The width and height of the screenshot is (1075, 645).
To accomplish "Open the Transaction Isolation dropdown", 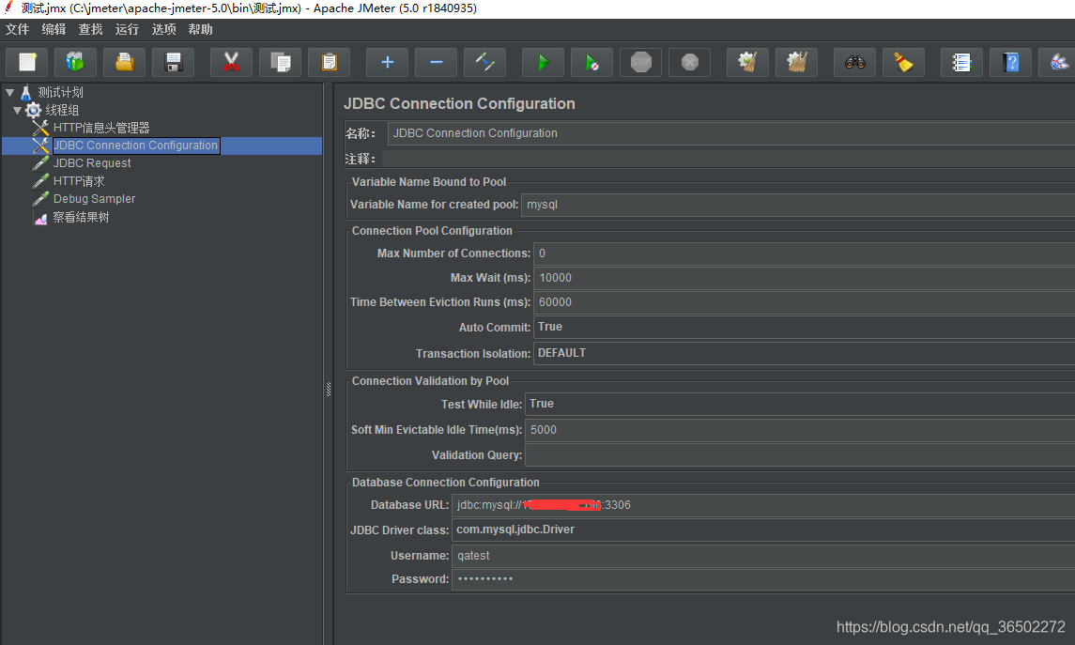I will point(805,353).
